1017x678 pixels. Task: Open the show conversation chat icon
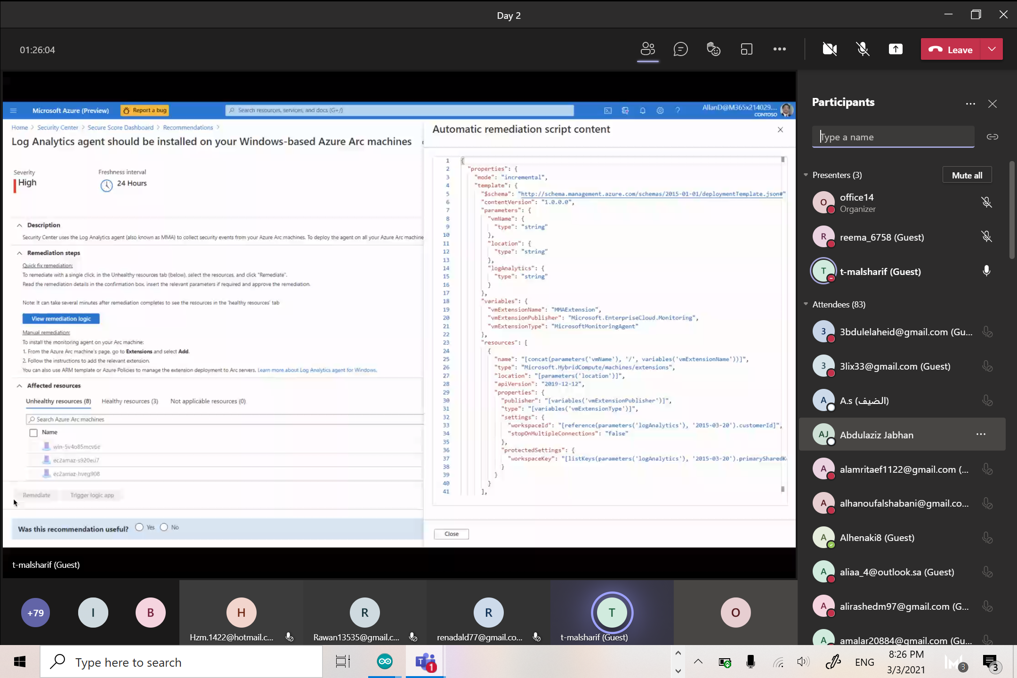(x=680, y=49)
